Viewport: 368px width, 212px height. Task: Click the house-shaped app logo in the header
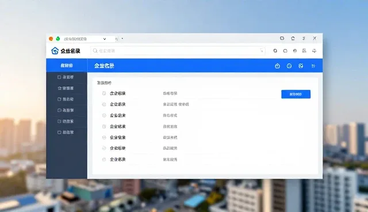55,51
